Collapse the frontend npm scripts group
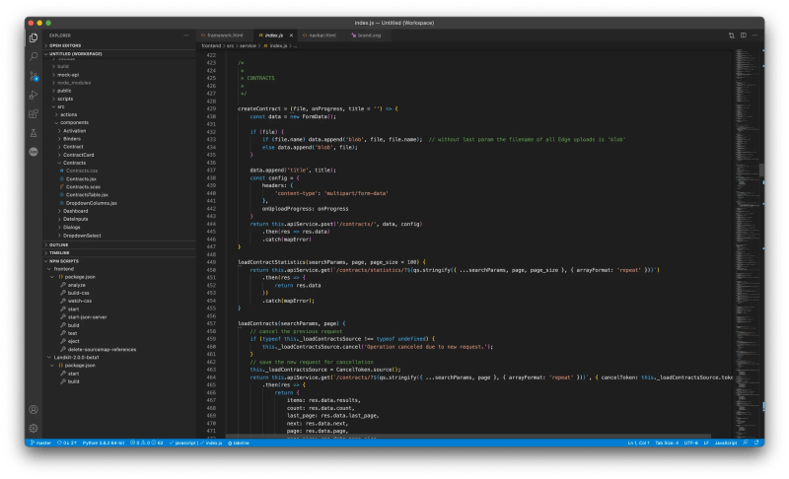The width and height of the screenshot is (789, 479). 63,269
